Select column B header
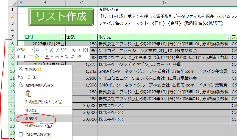This screenshot has height=140, width=237. [x=45, y=3]
